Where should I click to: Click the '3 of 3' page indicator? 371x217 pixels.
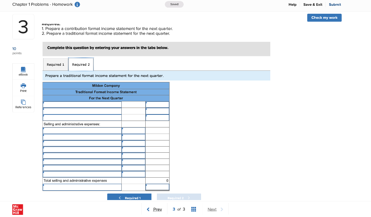(179, 209)
